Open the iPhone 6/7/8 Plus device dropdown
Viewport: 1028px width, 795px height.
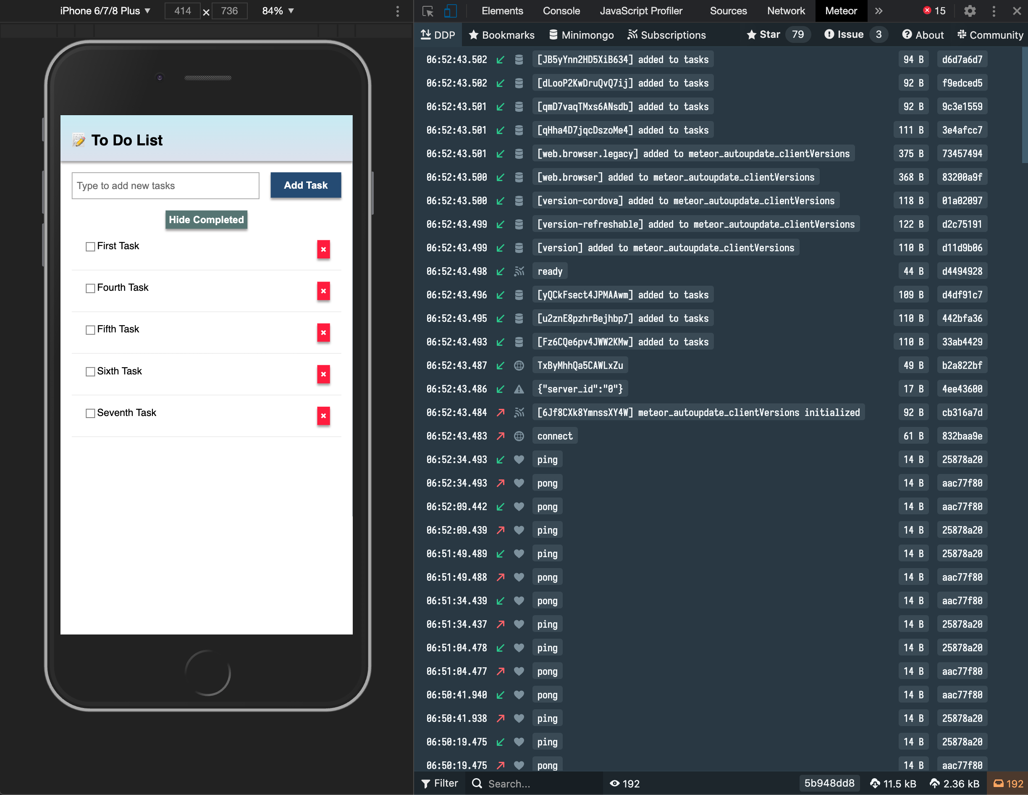(x=105, y=11)
